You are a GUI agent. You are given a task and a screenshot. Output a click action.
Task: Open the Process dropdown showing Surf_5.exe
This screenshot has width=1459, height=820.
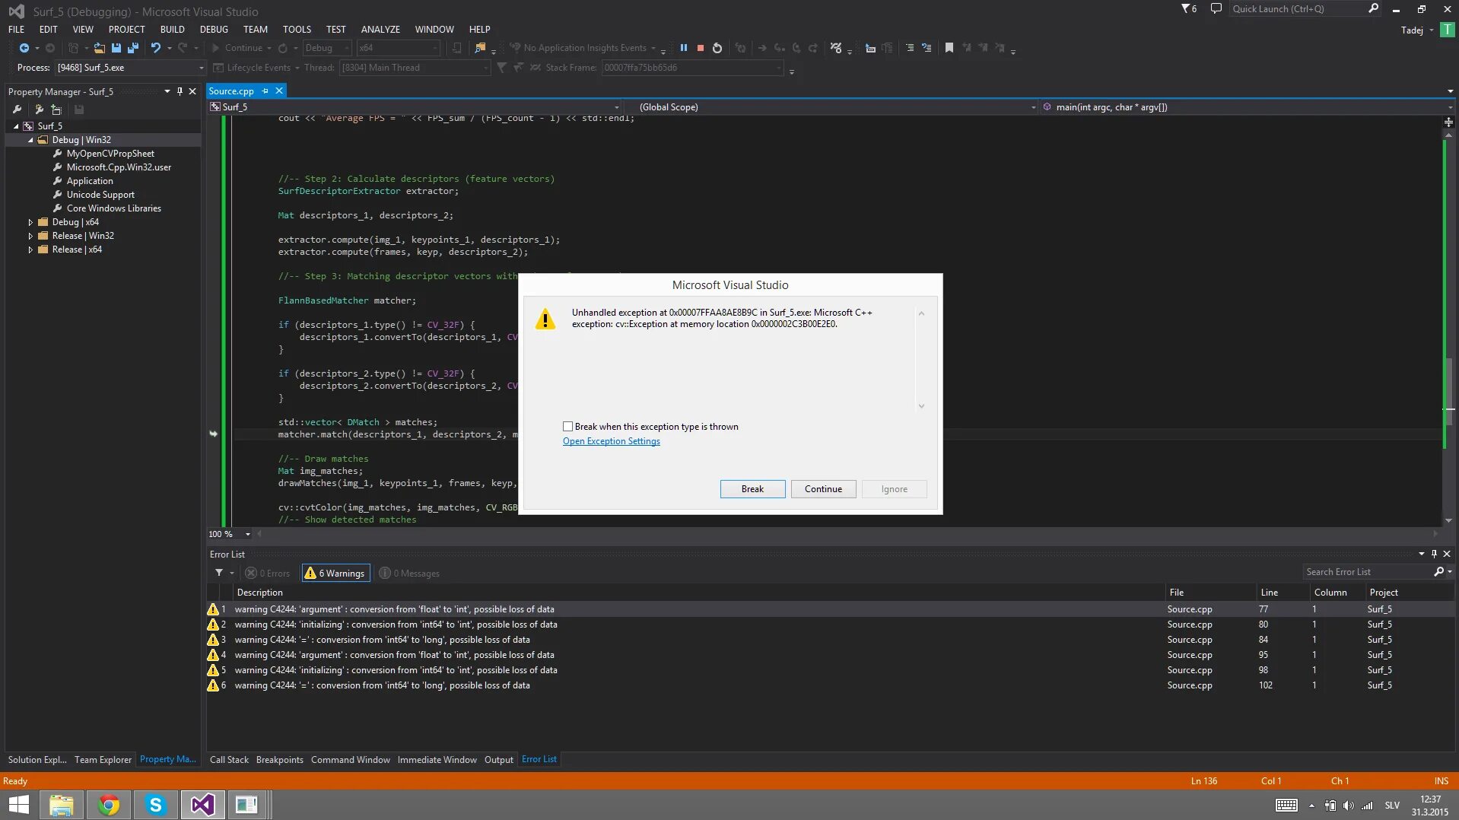pyautogui.click(x=131, y=68)
